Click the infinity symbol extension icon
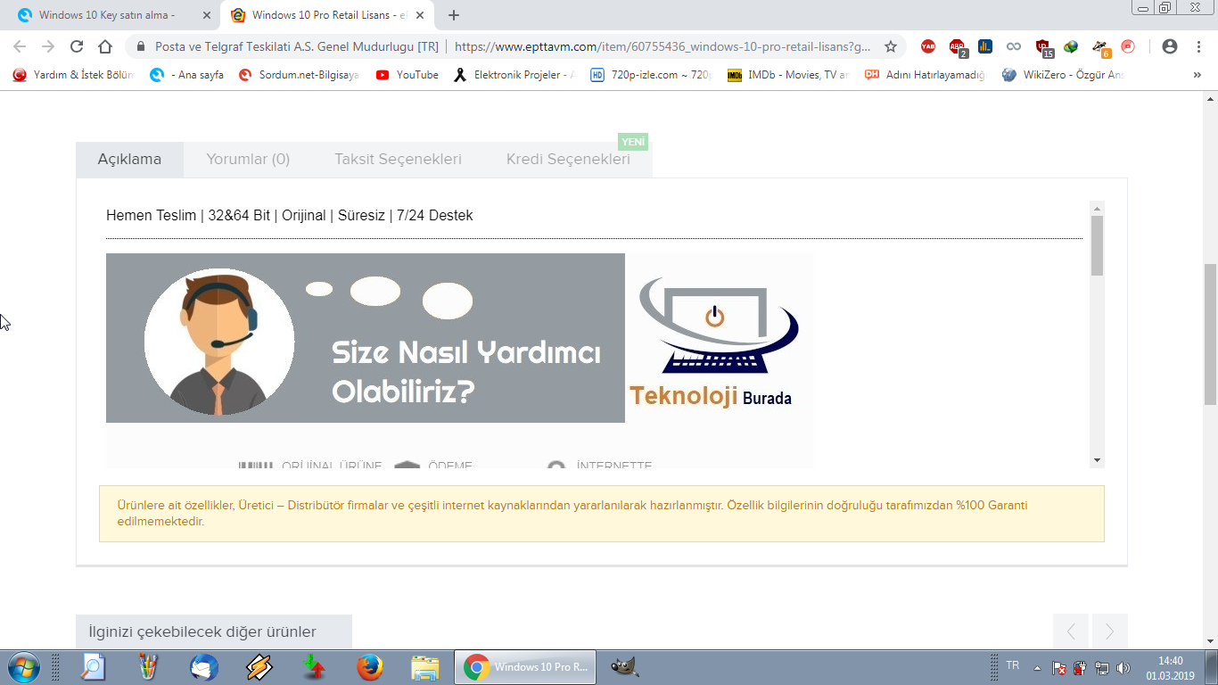 [x=1014, y=46]
